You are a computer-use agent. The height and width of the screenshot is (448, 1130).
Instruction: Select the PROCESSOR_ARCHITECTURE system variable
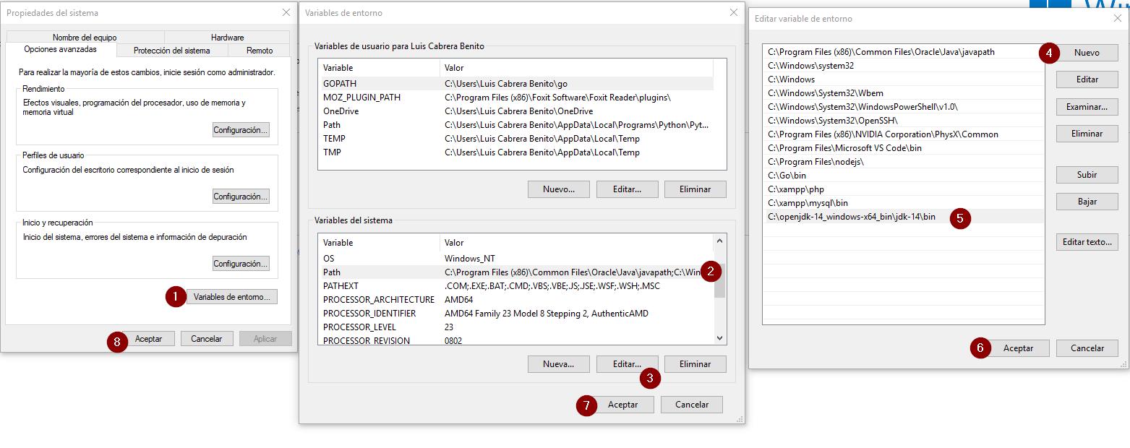pyautogui.click(x=515, y=300)
